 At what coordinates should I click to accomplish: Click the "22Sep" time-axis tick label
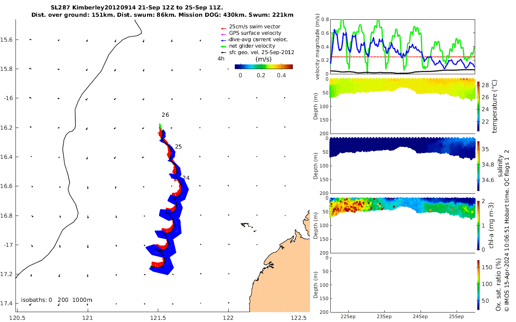[347, 317]
